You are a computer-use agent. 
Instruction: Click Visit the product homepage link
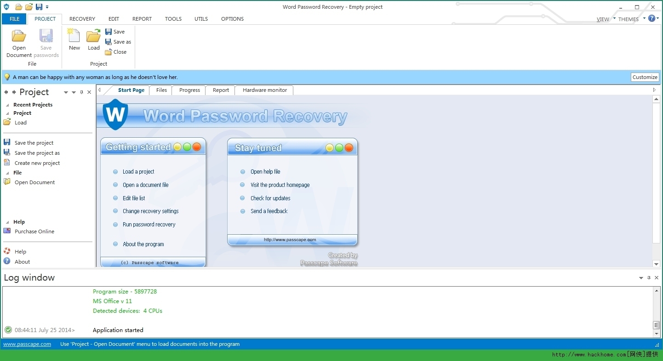click(280, 185)
